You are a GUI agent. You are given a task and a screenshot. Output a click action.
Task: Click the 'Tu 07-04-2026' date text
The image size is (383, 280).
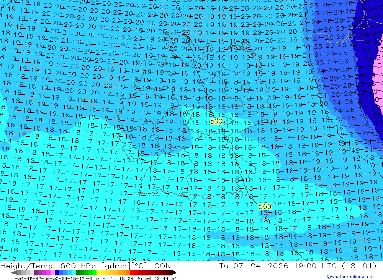[254, 265]
